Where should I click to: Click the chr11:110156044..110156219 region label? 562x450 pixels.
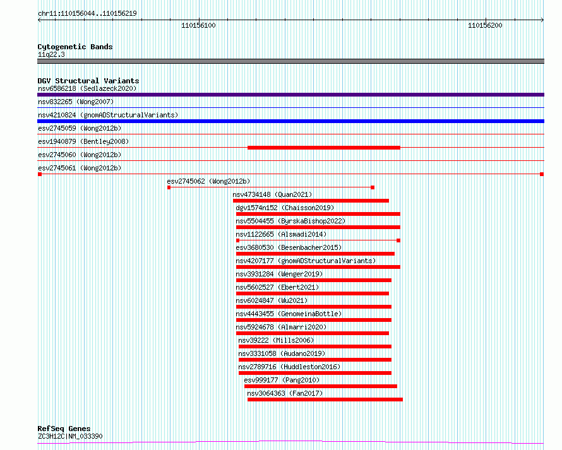pos(87,14)
